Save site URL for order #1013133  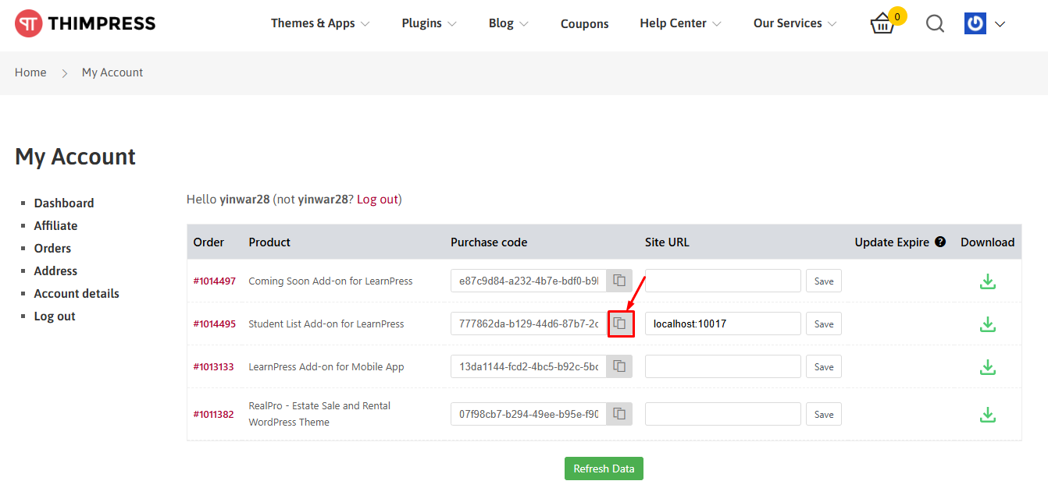tap(824, 366)
